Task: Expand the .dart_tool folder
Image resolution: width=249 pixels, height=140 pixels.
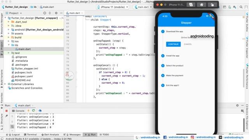Action: (9, 22)
